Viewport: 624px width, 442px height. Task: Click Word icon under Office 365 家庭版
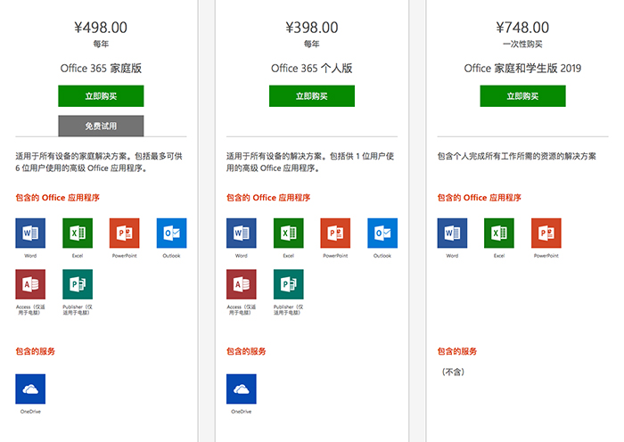(x=30, y=233)
